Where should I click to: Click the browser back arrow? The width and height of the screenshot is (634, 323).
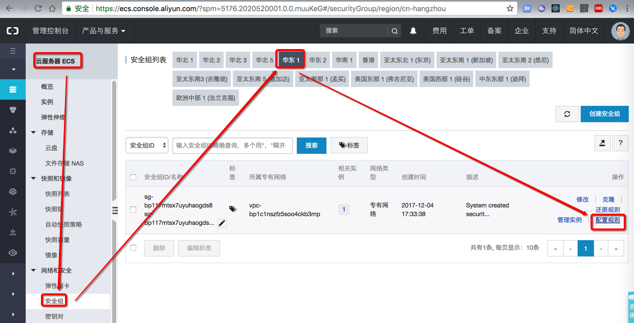(x=9, y=8)
